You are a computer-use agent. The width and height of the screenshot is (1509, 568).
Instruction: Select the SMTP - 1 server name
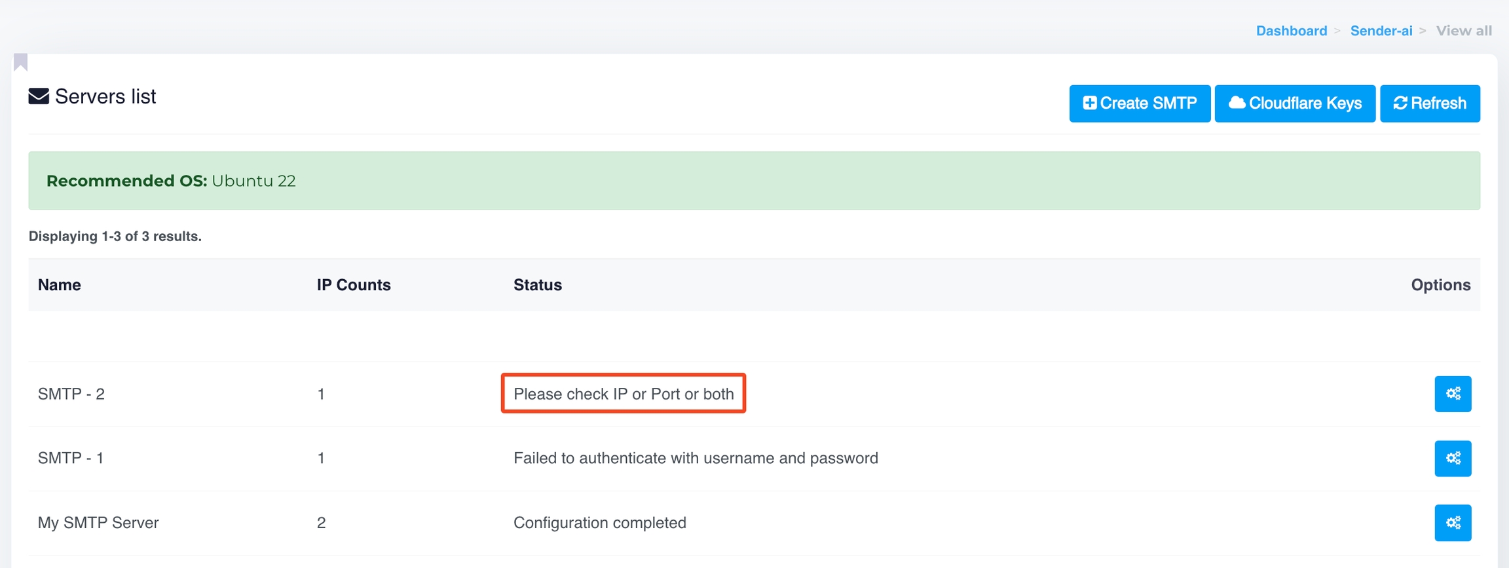(71, 458)
